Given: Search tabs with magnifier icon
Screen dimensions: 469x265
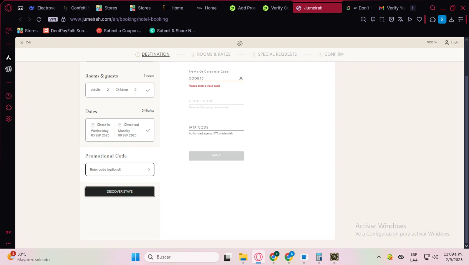Looking at the screenshot, I should click(x=433, y=8).
